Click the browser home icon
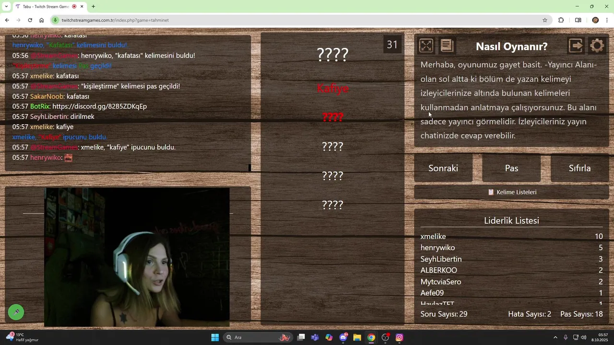Image resolution: width=614 pixels, height=345 pixels. pyautogui.click(x=41, y=20)
